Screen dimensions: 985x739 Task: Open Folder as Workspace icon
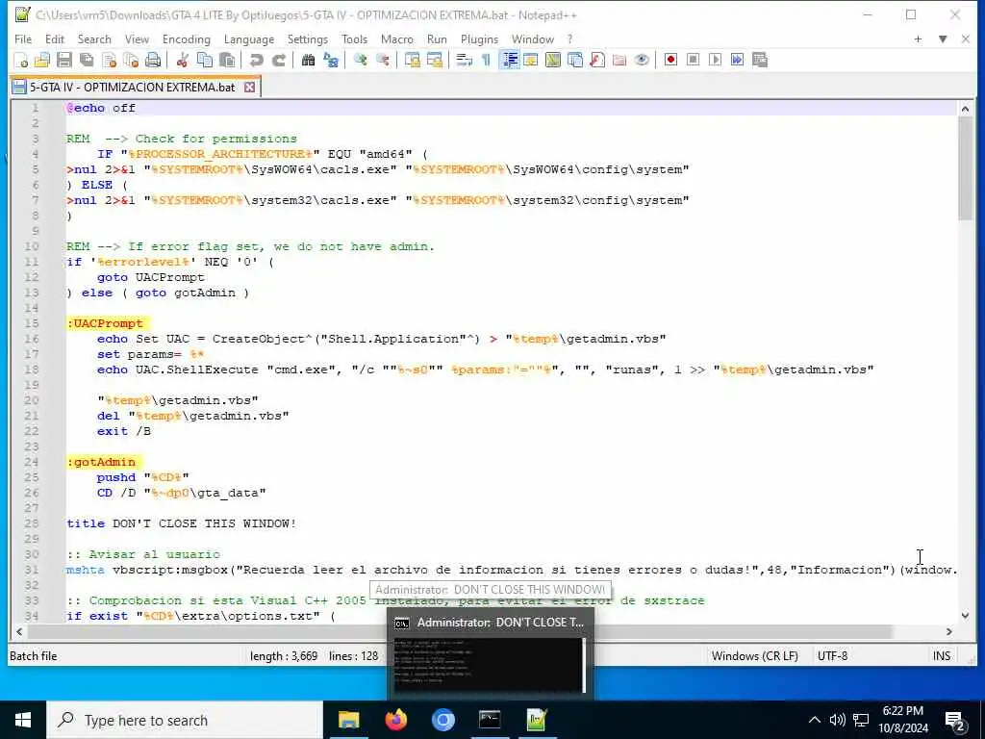tap(619, 60)
